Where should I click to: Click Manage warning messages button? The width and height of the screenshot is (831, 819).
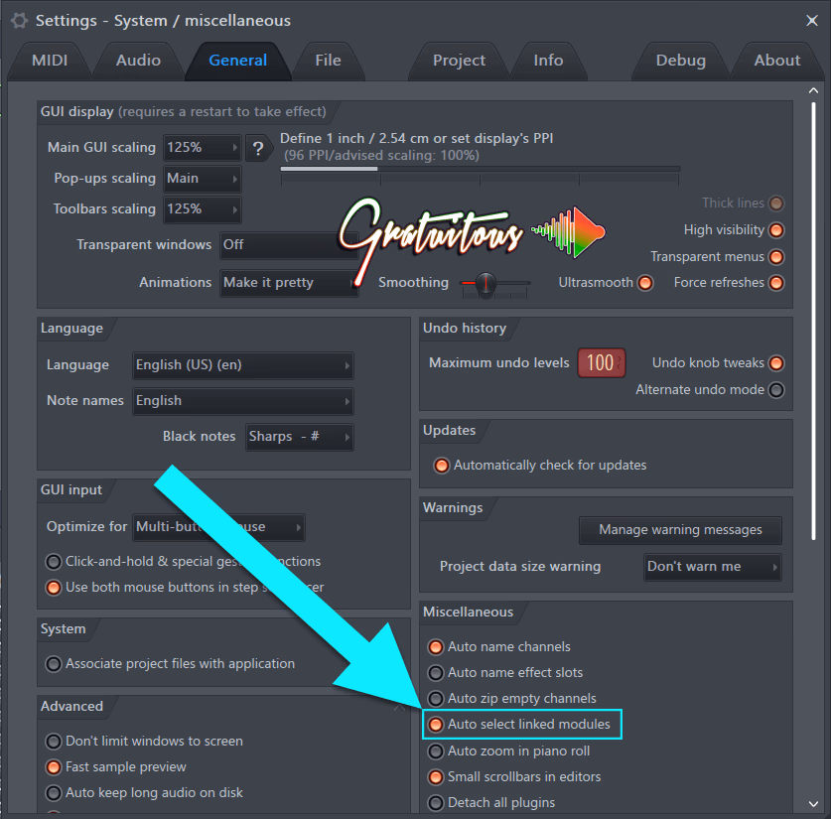[x=680, y=530]
